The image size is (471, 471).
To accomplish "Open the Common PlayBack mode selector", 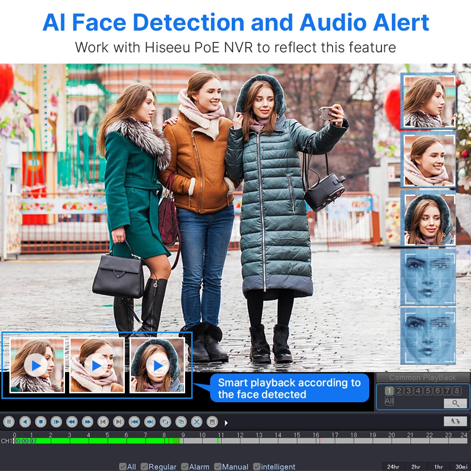I will 422,377.
